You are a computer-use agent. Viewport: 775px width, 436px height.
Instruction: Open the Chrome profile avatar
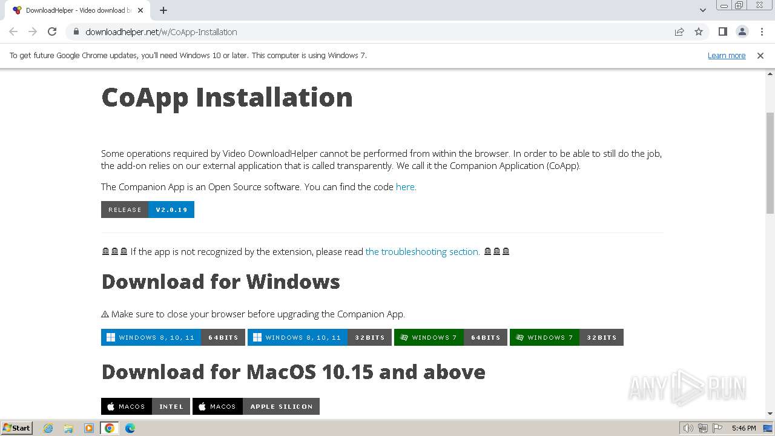[742, 31]
